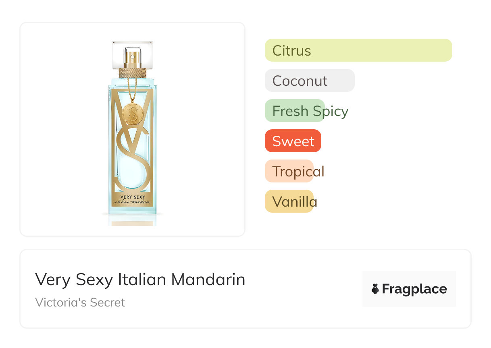Click the gold chain on the bottle neck
The height and width of the screenshot is (348, 491).
coord(129,89)
